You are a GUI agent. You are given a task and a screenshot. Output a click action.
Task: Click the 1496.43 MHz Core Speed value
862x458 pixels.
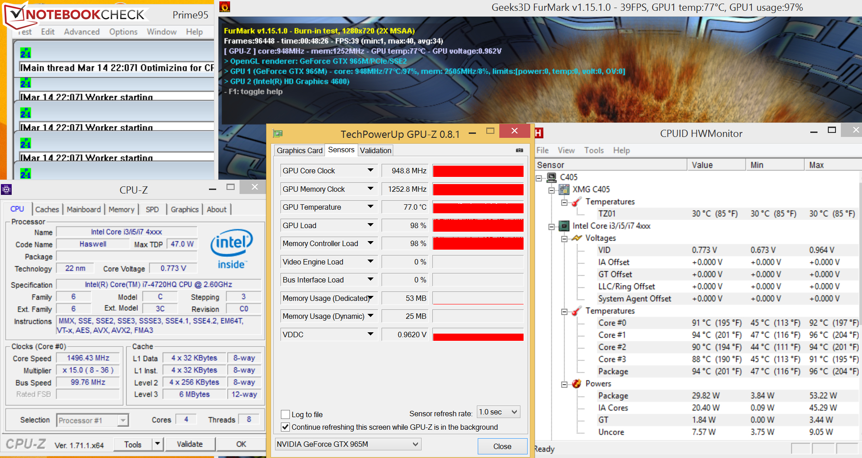pyautogui.click(x=88, y=358)
